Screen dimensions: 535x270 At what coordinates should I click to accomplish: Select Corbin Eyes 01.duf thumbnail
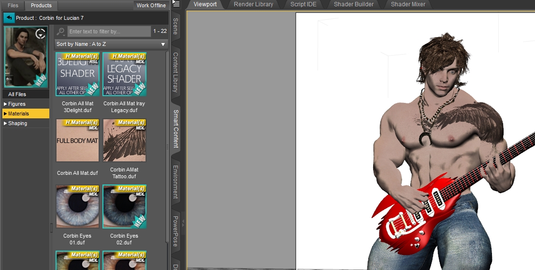click(77, 206)
